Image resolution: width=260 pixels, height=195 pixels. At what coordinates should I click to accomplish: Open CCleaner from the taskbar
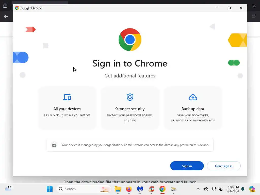tap(151, 189)
